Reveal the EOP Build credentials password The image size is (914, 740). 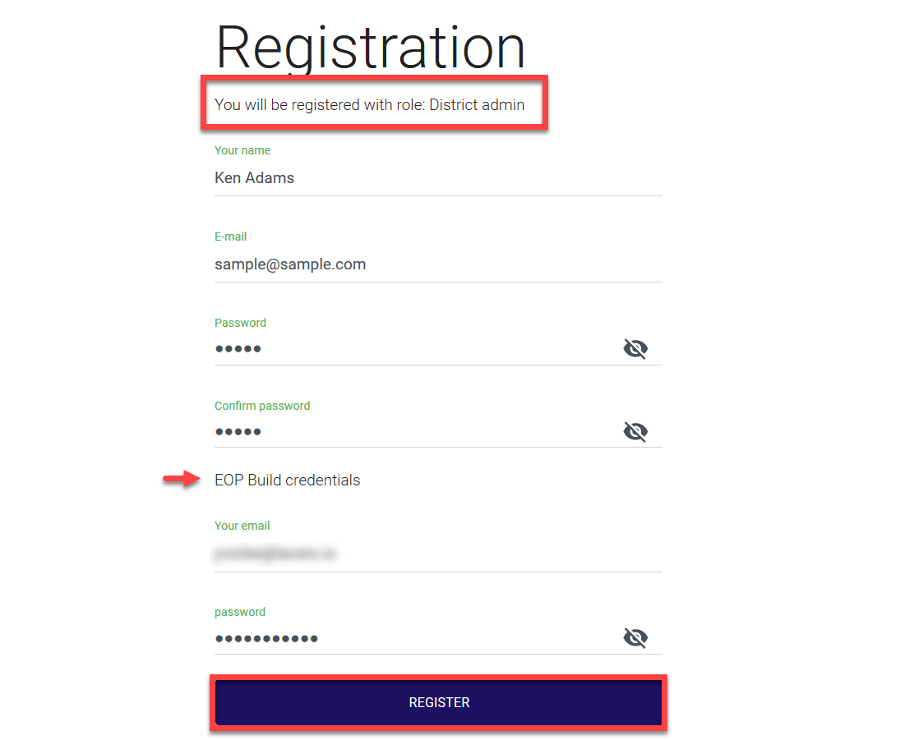[x=635, y=638]
